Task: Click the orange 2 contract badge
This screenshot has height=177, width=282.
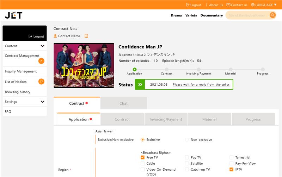Action: coord(41,61)
